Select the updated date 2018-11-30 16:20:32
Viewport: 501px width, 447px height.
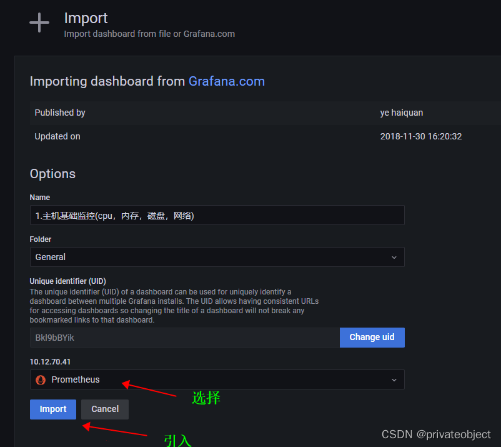[x=421, y=136]
